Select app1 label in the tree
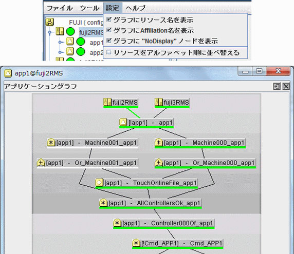Image resolution: width=294 pixels, height=254 pixels. coord(97,43)
